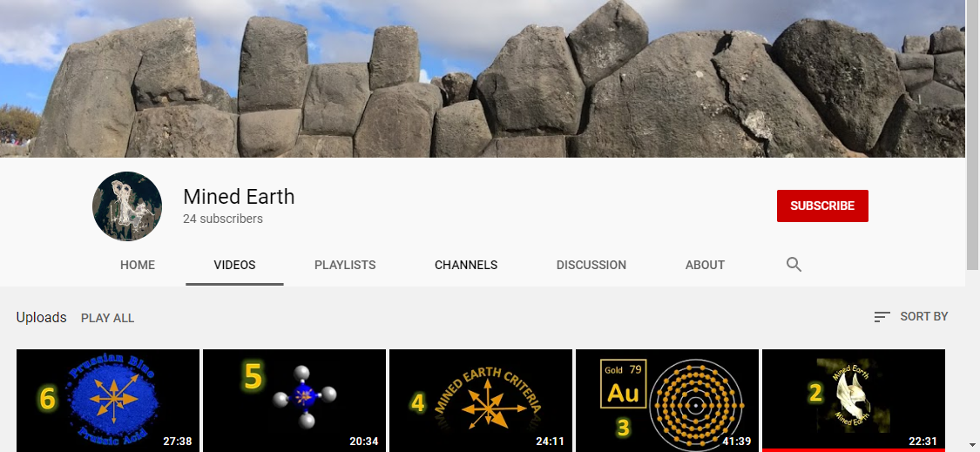Open the Uploads section heading
The width and height of the screenshot is (980, 452).
click(41, 317)
